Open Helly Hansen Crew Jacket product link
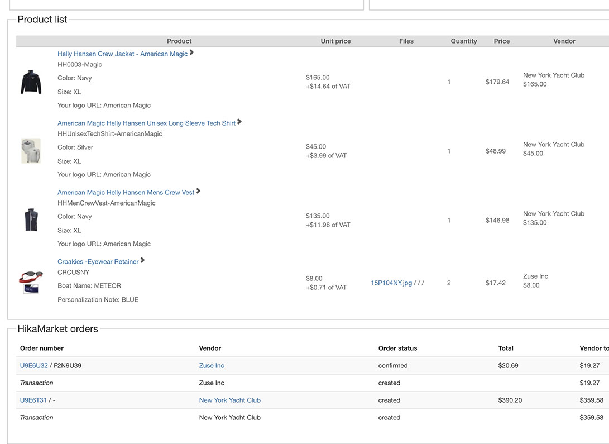Screen dimensions: 609x444 122,54
